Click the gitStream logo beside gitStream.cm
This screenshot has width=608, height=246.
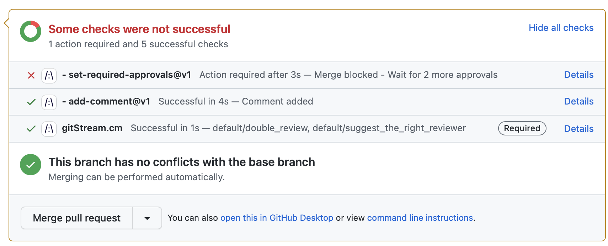pos(49,129)
